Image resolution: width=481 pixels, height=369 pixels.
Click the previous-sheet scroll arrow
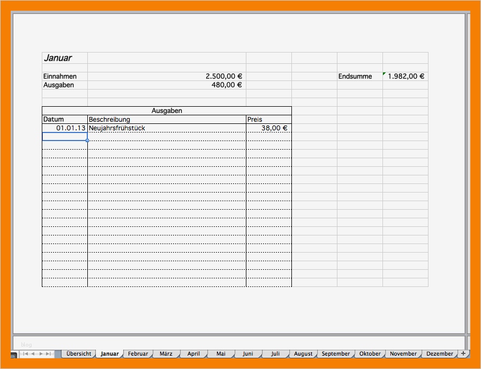click(x=33, y=354)
